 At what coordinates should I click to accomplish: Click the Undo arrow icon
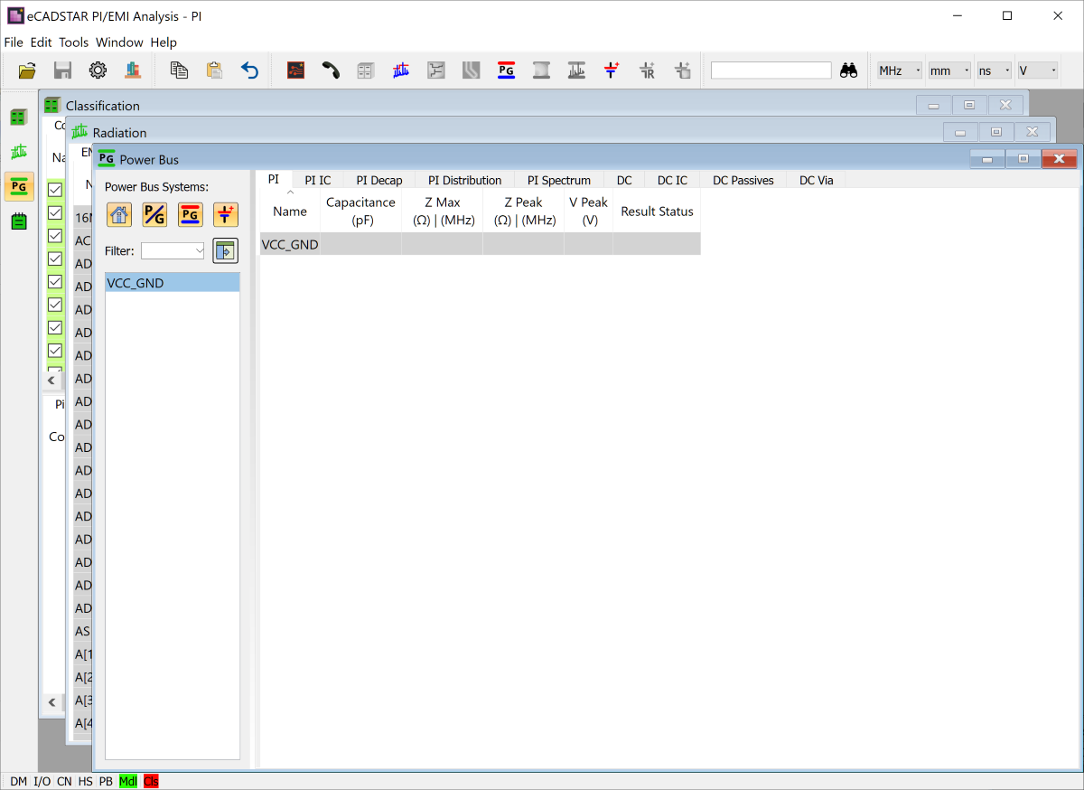click(x=250, y=71)
